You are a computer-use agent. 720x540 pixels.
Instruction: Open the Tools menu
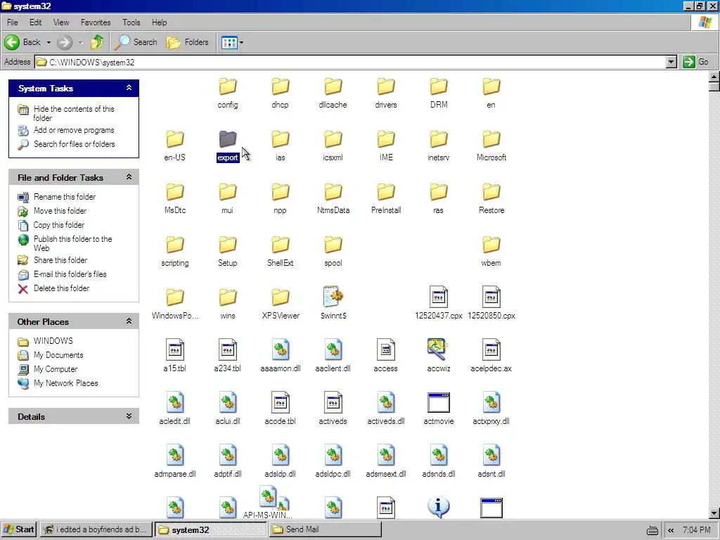131,22
